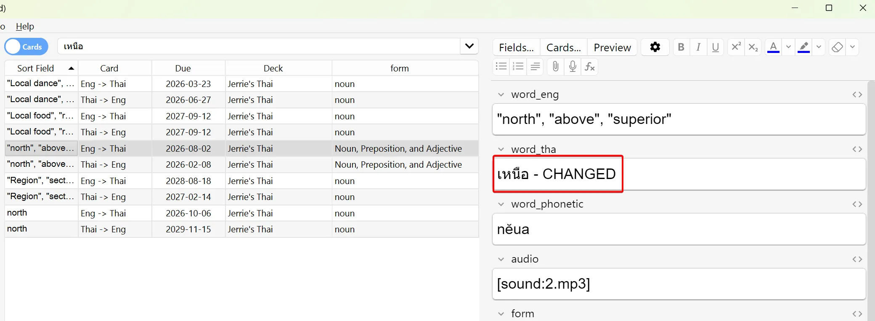Apply underline formatting
This screenshot has height=321, width=875.
coord(715,47)
